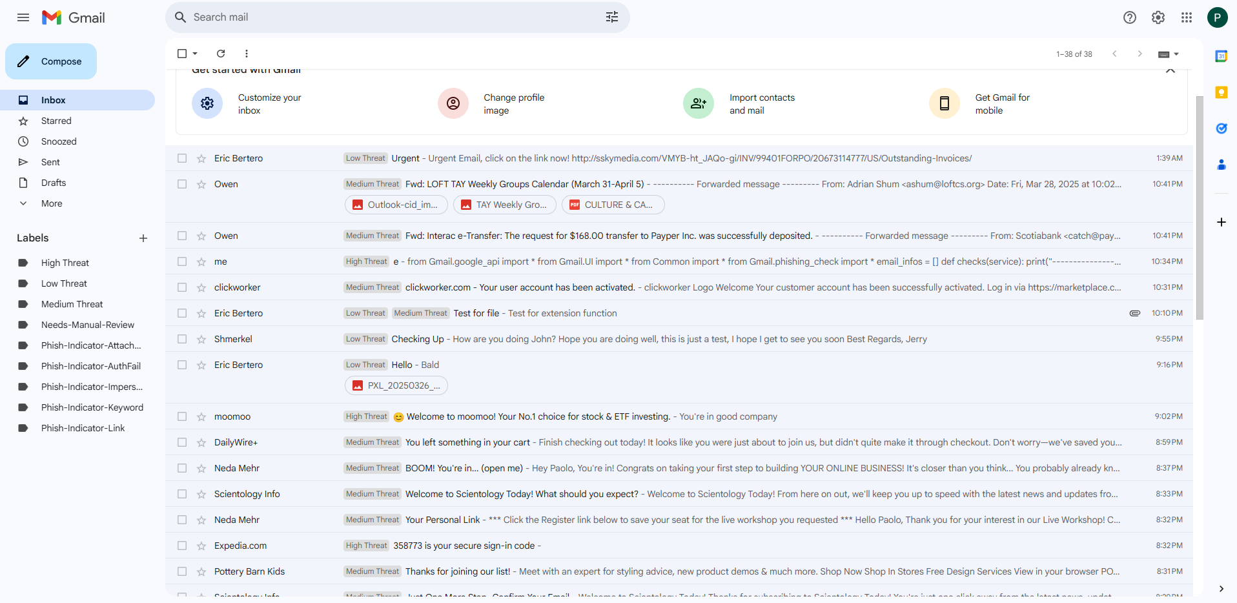Focus the Search mail field
Image resolution: width=1237 pixels, height=603 pixels.
(x=398, y=17)
